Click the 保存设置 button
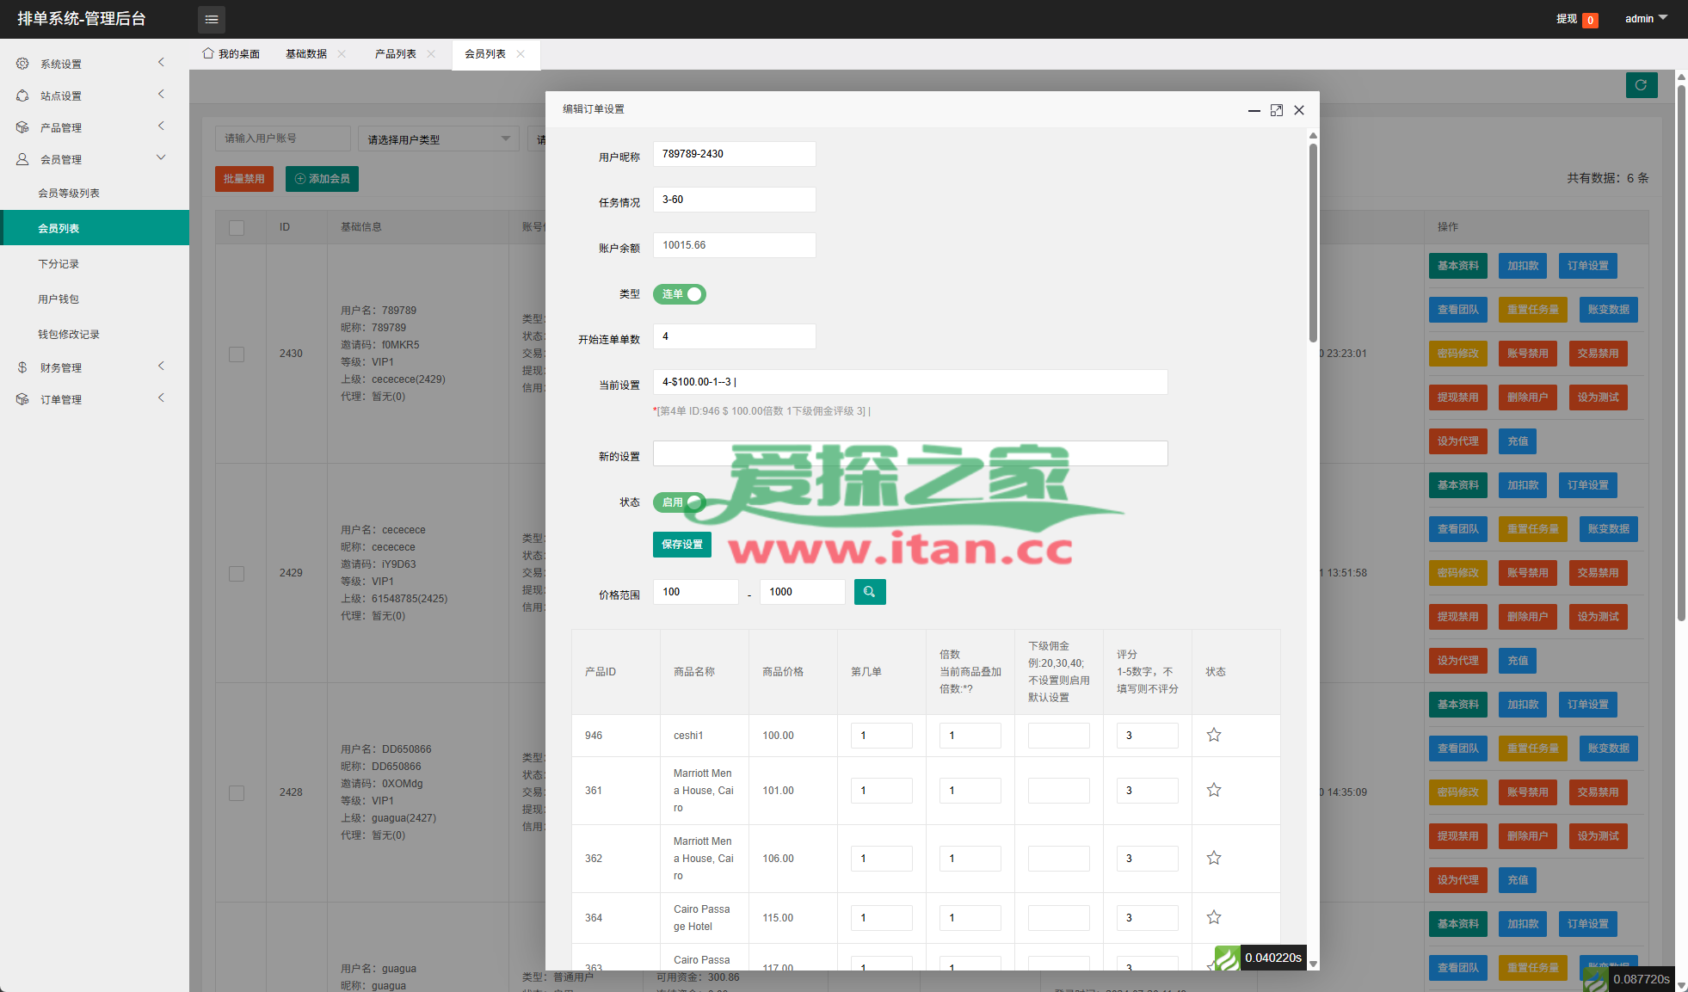Screen dimensions: 1688x992 point(682,545)
